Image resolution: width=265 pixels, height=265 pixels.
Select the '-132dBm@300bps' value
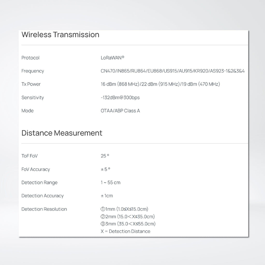[120, 98]
